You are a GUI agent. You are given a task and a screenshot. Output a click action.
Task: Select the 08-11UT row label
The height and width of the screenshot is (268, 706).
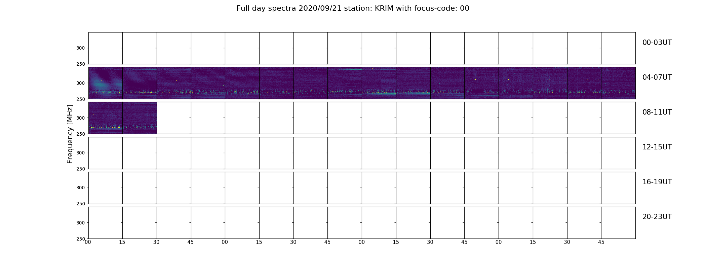(657, 112)
